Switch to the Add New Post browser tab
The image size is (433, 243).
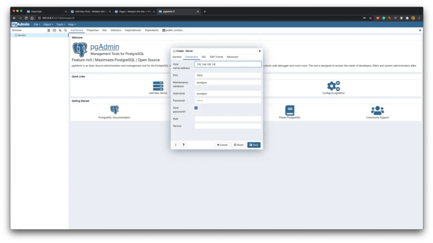tap(90, 11)
